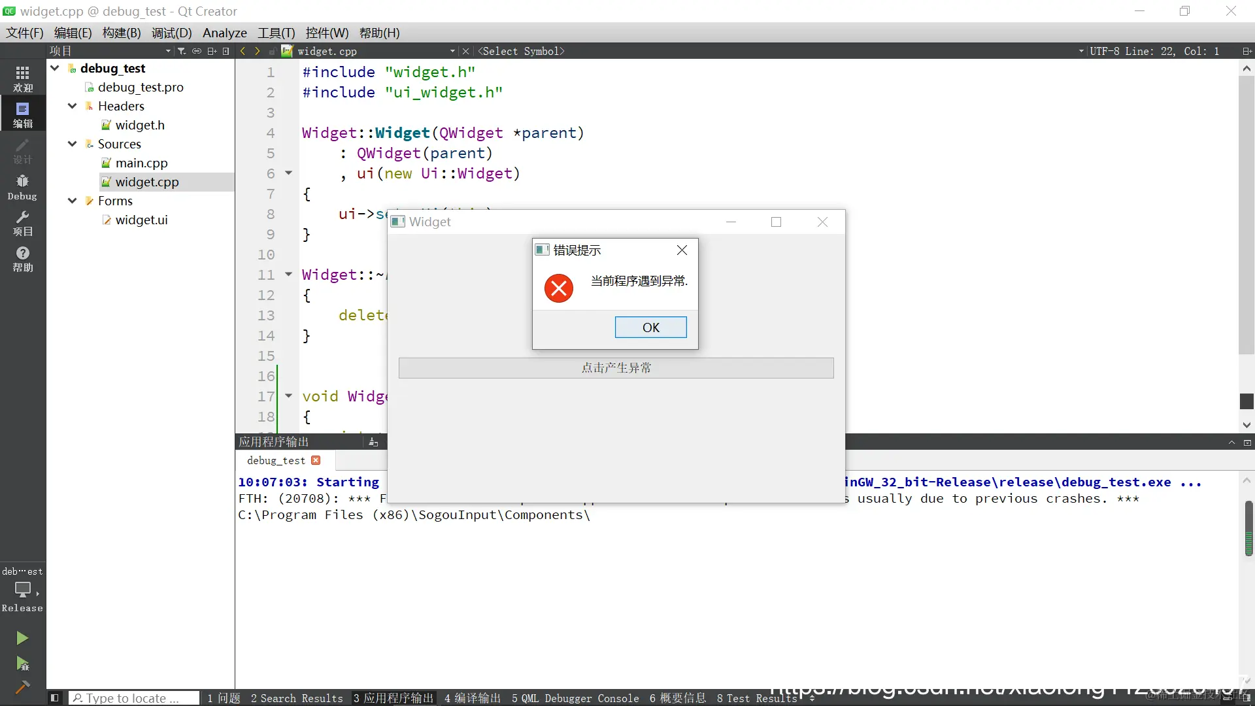Click the Build hammer icon

click(x=22, y=687)
